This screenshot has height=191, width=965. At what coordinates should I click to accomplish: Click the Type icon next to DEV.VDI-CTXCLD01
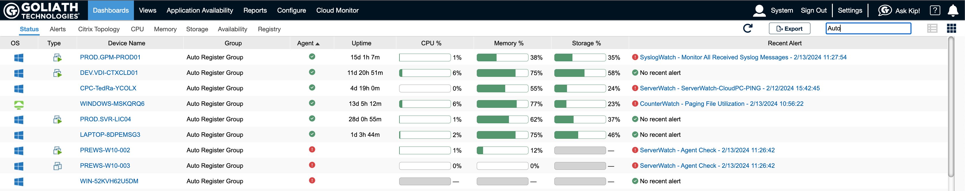coord(58,73)
